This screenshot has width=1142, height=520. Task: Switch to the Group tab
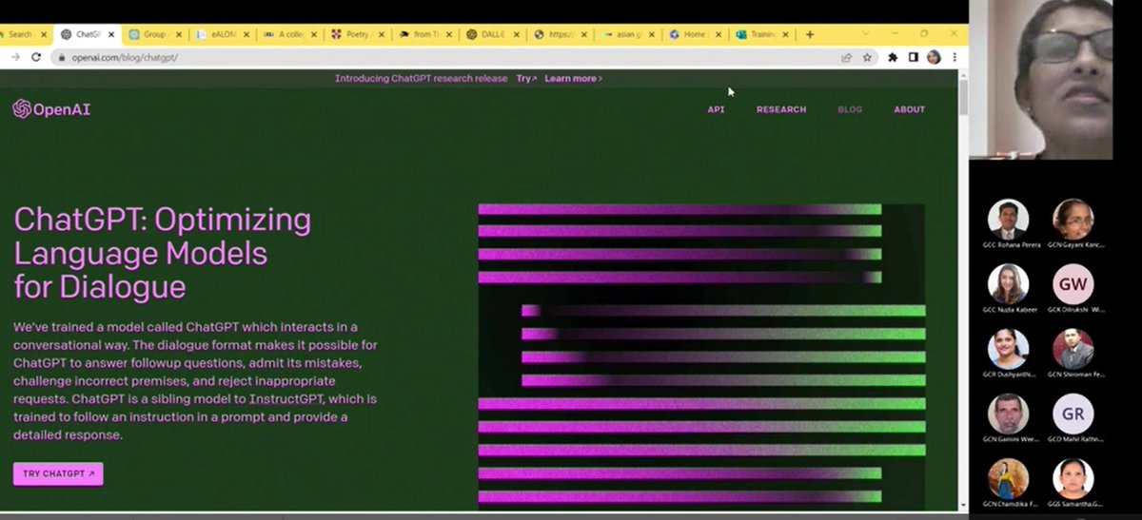pyautogui.click(x=154, y=34)
